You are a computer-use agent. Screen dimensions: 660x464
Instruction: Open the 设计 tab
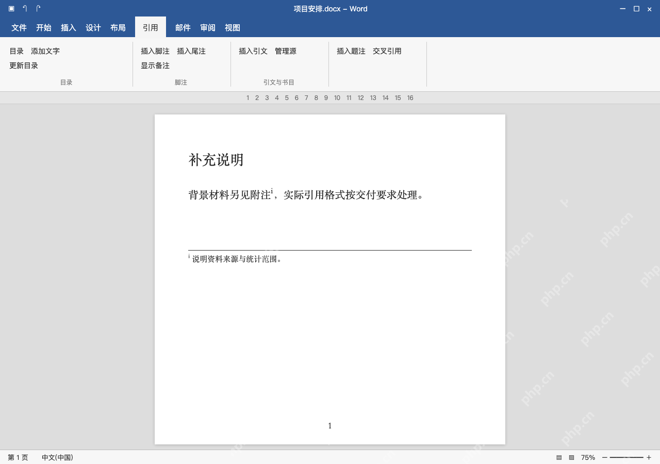point(93,28)
